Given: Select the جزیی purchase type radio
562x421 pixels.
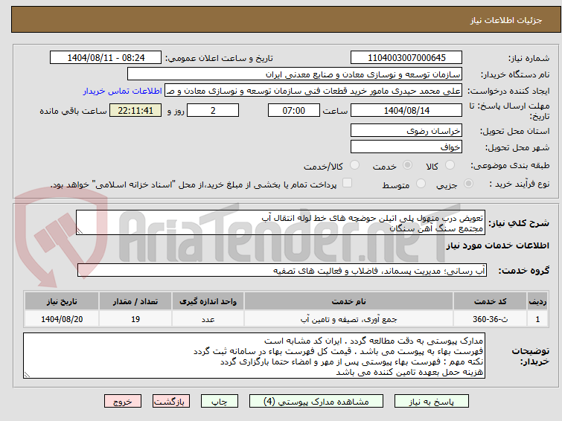Looking at the screenshot, I should click(468, 184).
